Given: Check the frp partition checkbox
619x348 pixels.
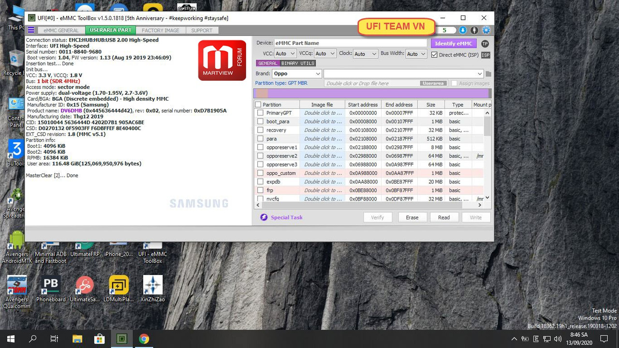Looking at the screenshot, I should click(x=261, y=190).
